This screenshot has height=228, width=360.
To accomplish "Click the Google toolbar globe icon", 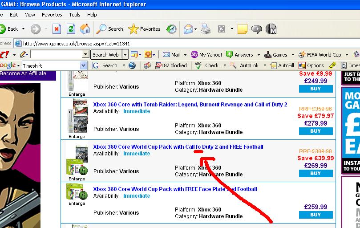I will pos(132,65).
